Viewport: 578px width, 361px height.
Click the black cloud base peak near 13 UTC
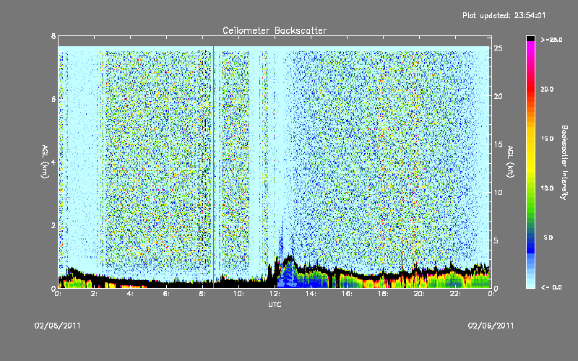tap(290, 258)
